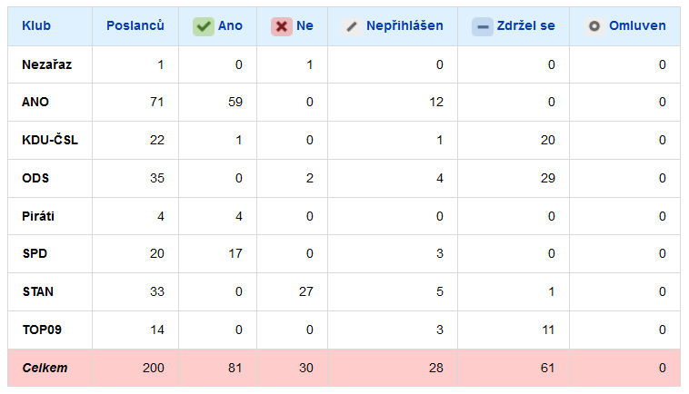This screenshot has height=394, width=689.
Task: Click the grey circle Omluven icon
Action: 594,26
